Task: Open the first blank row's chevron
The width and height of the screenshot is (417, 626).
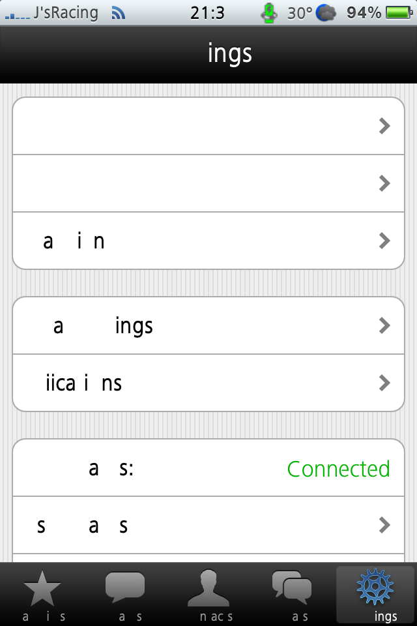Action: point(384,127)
